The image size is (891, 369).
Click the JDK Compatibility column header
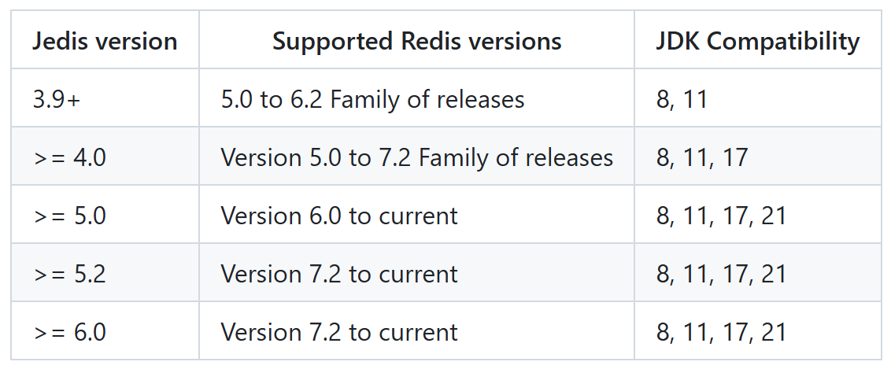757,41
